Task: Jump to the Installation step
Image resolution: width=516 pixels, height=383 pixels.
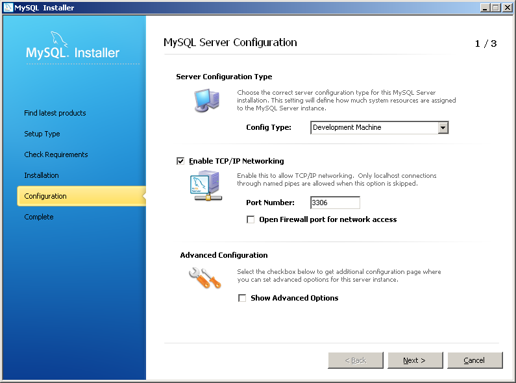Action: [42, 175]
